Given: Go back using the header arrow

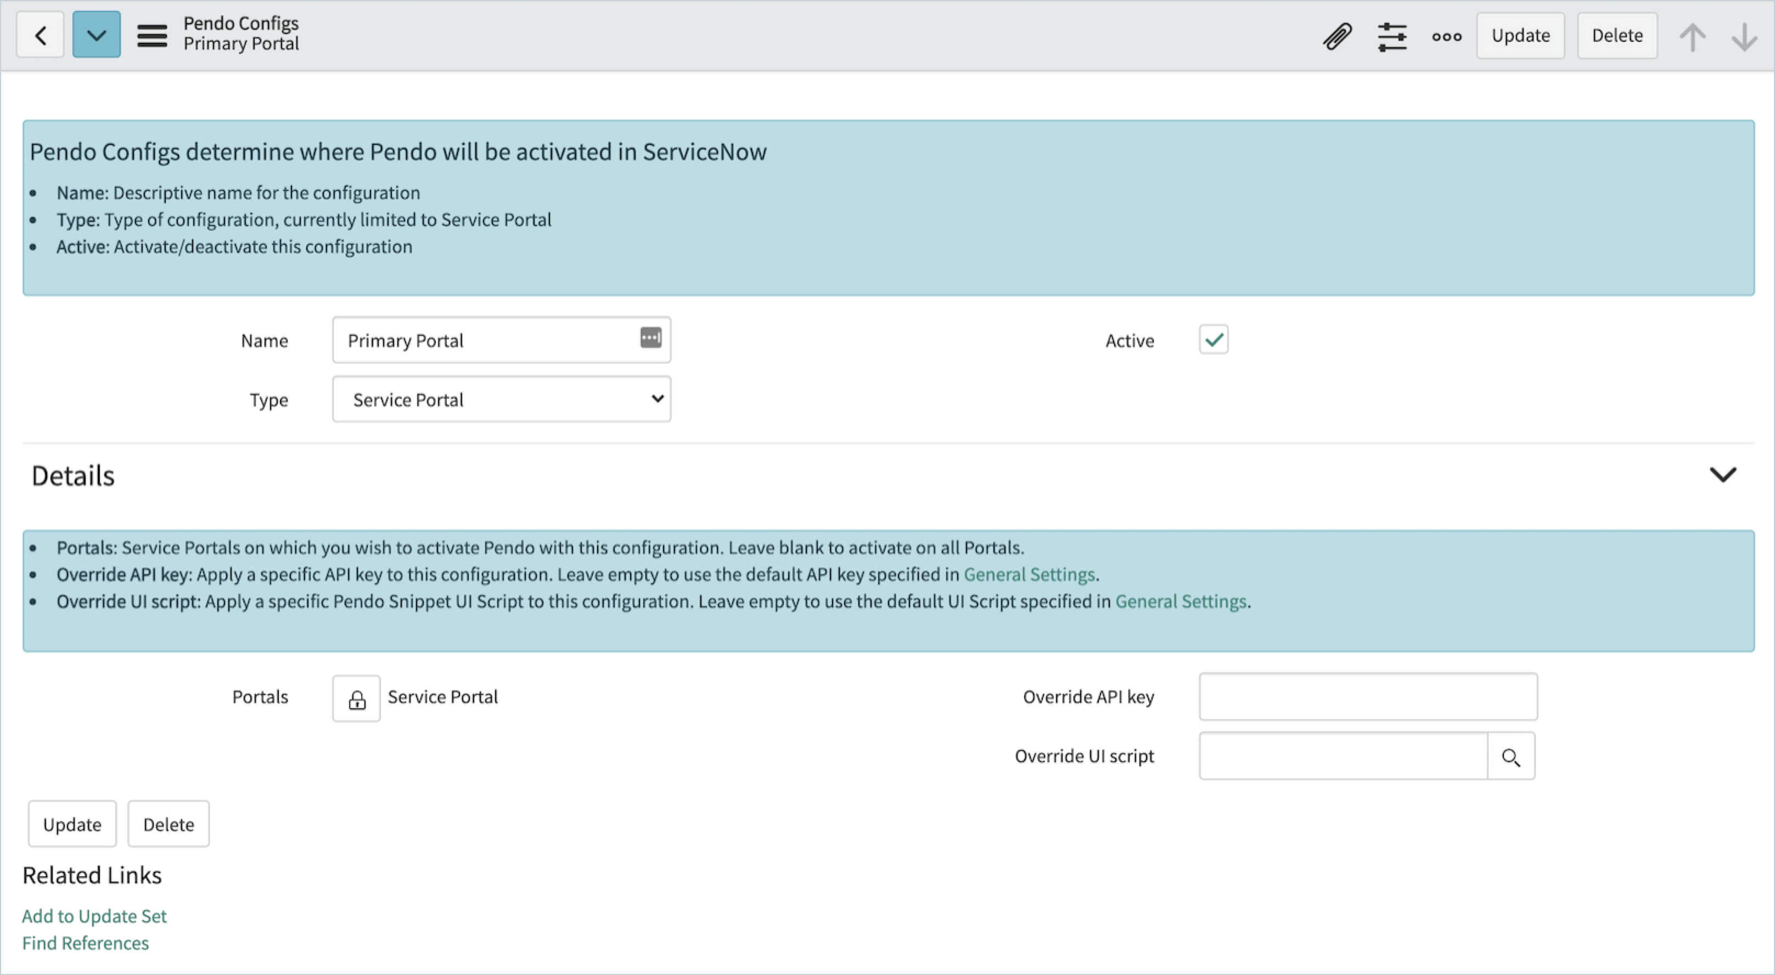Looking at the screenshot, I should pos(41,35).
